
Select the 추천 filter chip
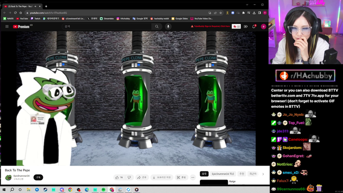click(x=242, y=174)
